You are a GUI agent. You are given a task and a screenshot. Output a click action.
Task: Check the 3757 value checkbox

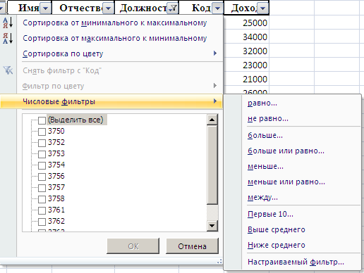click(42, 188)
